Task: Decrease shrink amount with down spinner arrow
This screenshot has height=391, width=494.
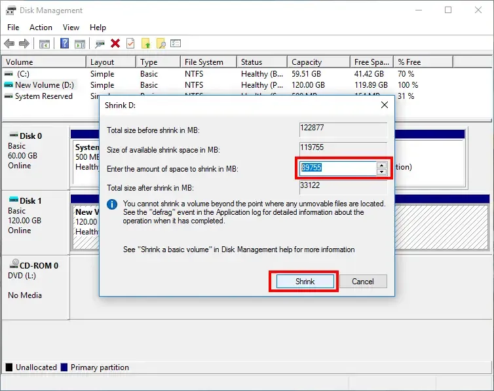Action: [x=381, y=172]
